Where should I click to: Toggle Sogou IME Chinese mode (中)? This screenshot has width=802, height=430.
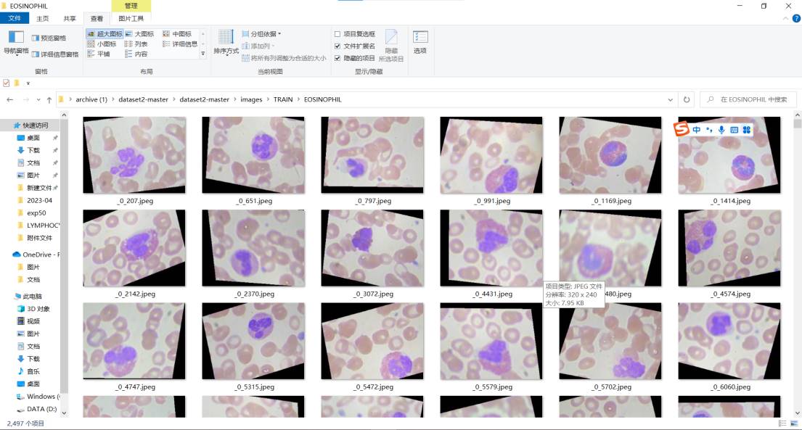(697, 130)
